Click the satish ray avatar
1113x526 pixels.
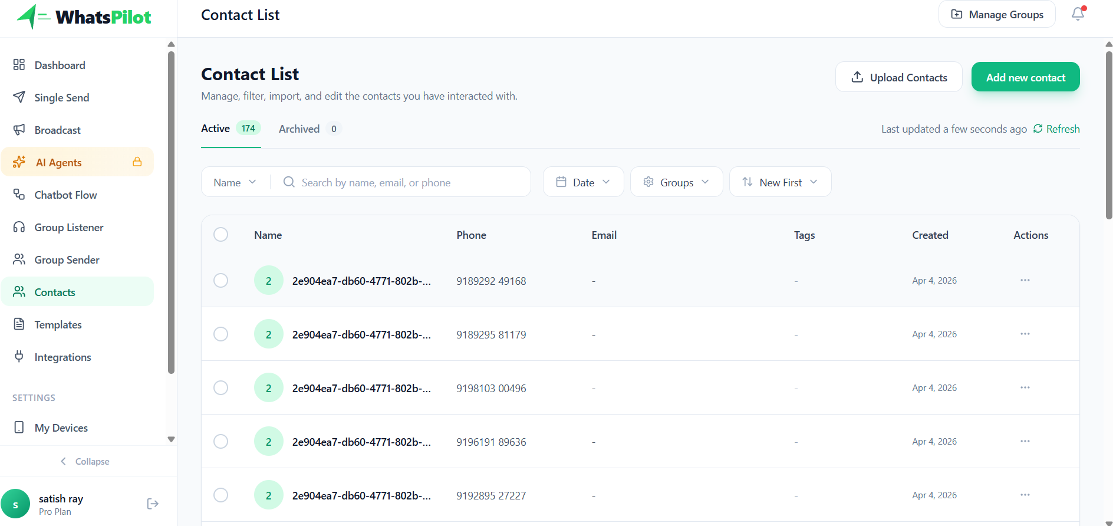coord(15,504)
